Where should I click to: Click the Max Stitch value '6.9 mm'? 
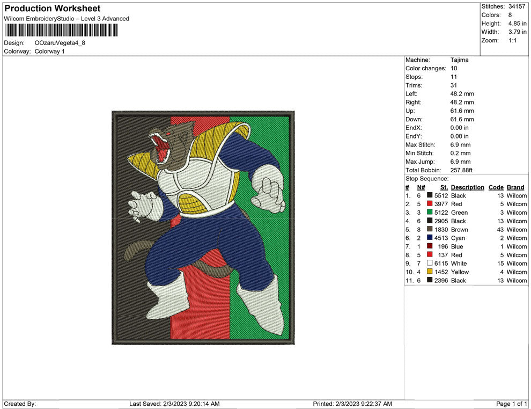click(461, 144)
